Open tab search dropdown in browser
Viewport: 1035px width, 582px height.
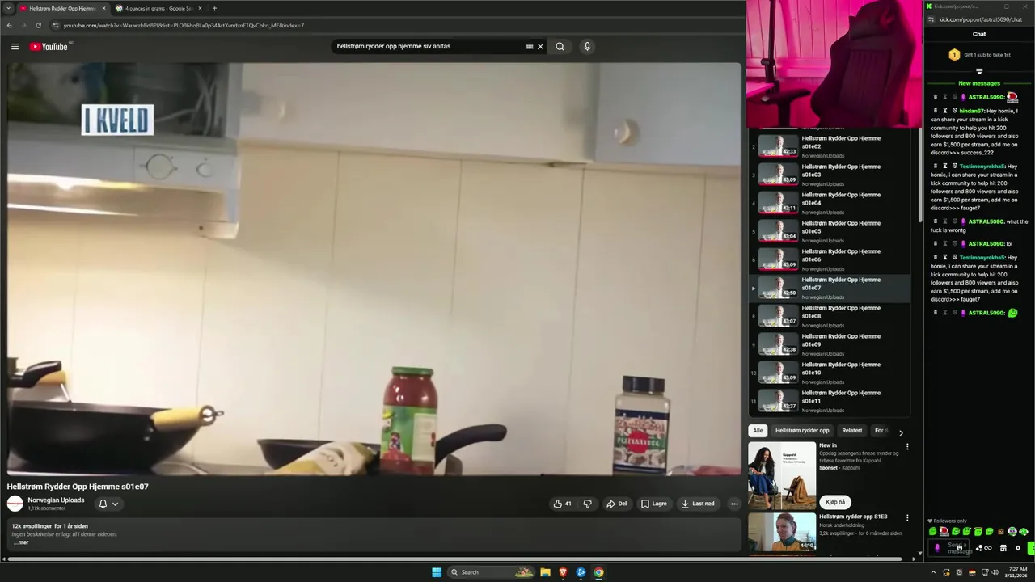(7, 8)
